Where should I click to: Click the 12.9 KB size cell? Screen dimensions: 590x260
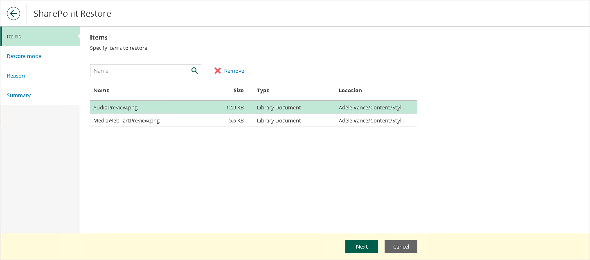pos(235,107)
